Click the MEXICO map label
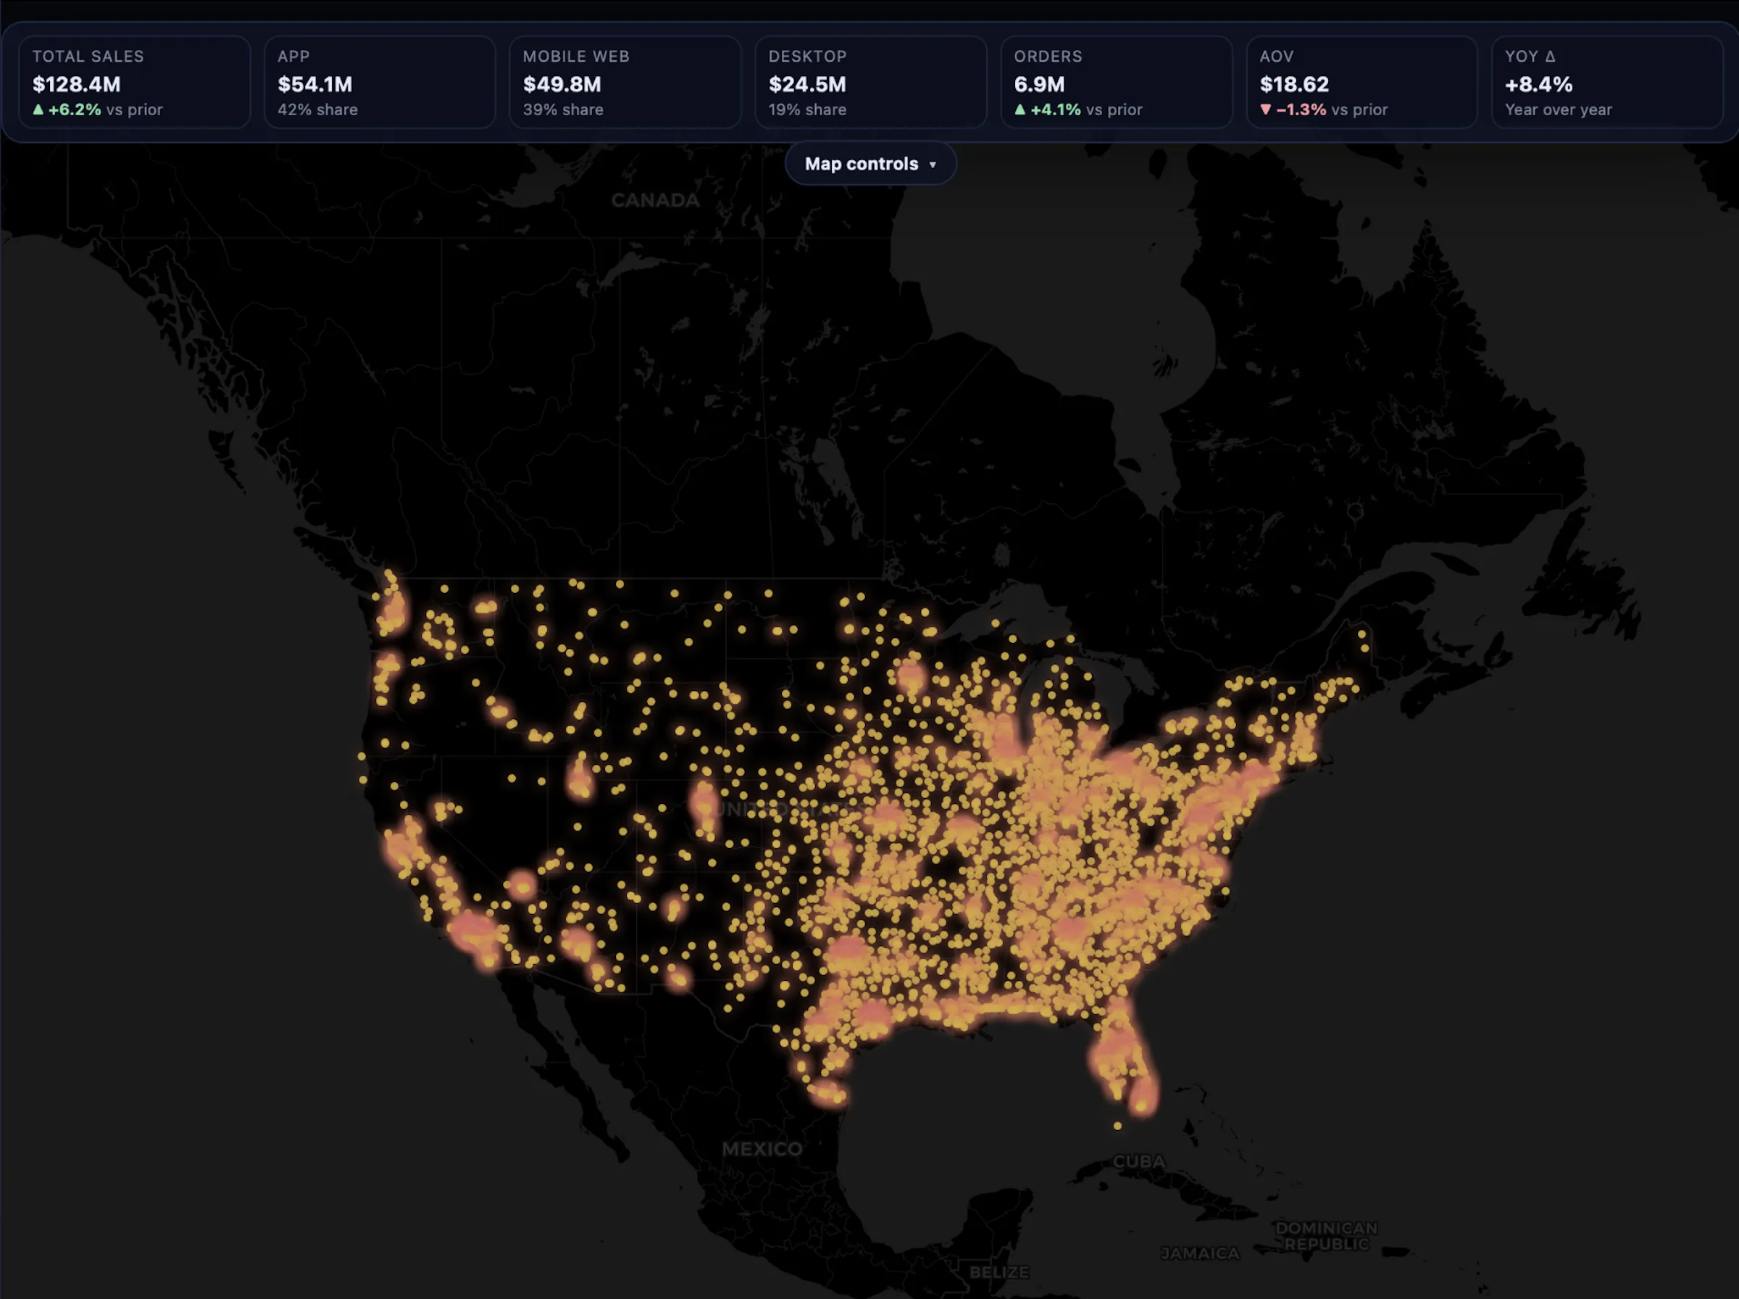Image resolution: width=1739 pixels, height=1299 pixels. point(762,1149)
